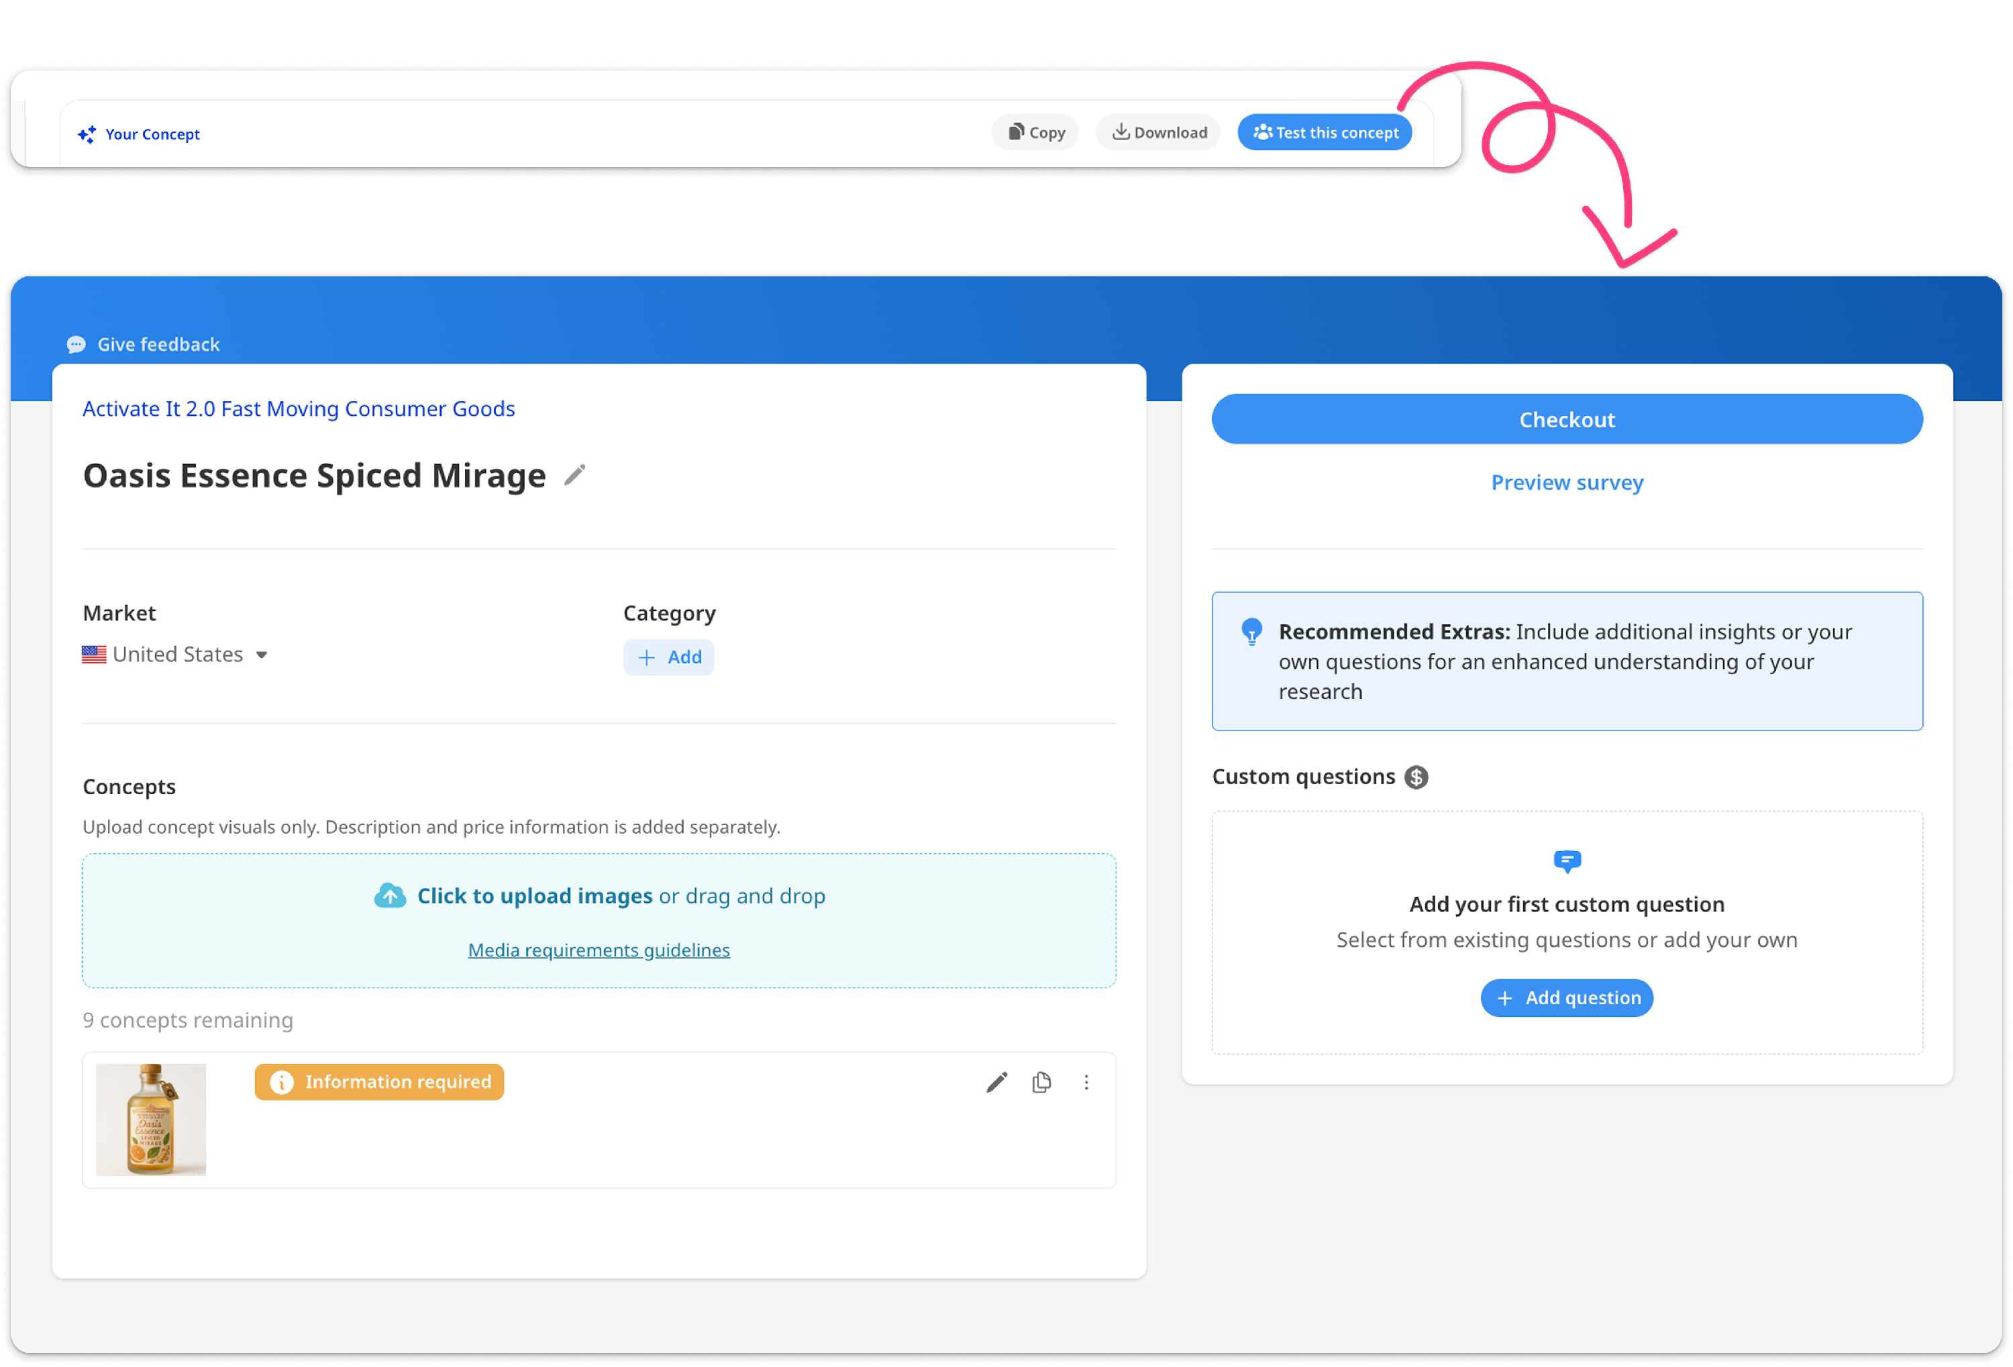Click the 'Add your first custom question' heading
This screenshot has height=1367, width=2013.
point(1567,905)
